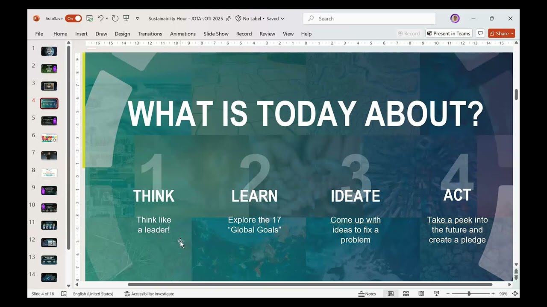The width and height of the screenshot is (547, 307).
Task: Switch to the Insert tab
Action: (81, 34)
